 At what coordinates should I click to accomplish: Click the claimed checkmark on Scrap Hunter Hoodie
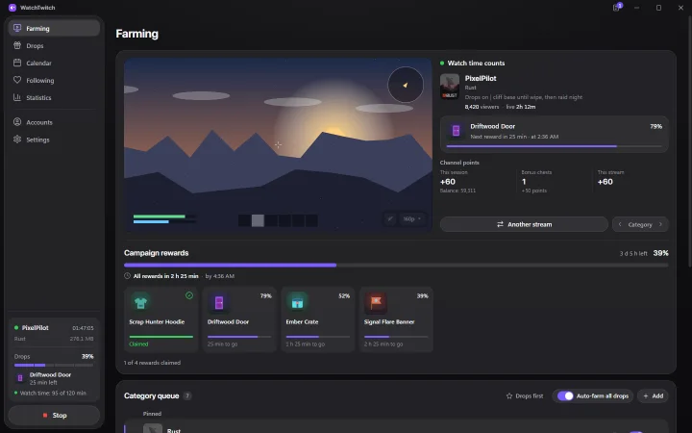click(x=189, y=295)
